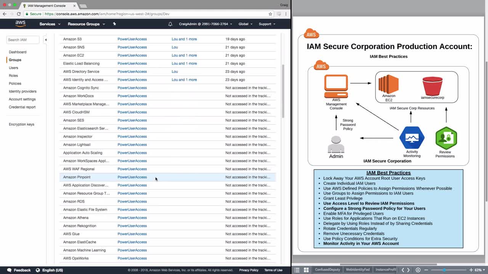Image resolution: width=488 pixels, height=274 pixels.
Task: Open Users in IAM sidebar
Action: (13, 68)
